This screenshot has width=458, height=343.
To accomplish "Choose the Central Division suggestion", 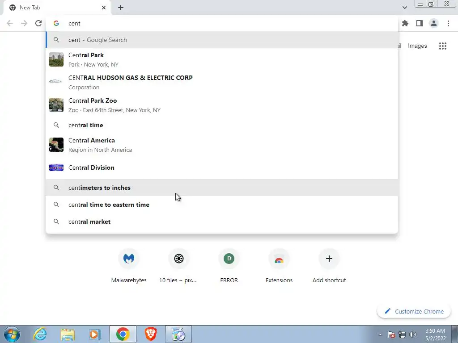I will tap(222, 167).
